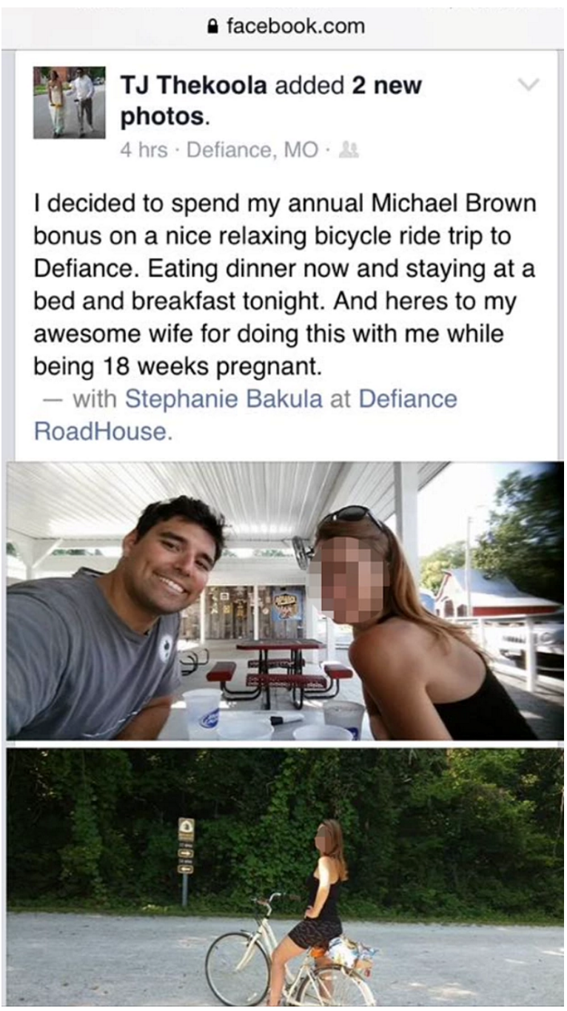Click the red barn in the selfie background
567x1011 pixels.
(x=489, y=593)
